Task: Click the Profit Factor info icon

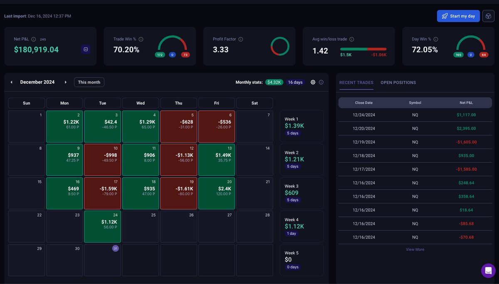Action: pyautogui.click(x=241, y=39)
